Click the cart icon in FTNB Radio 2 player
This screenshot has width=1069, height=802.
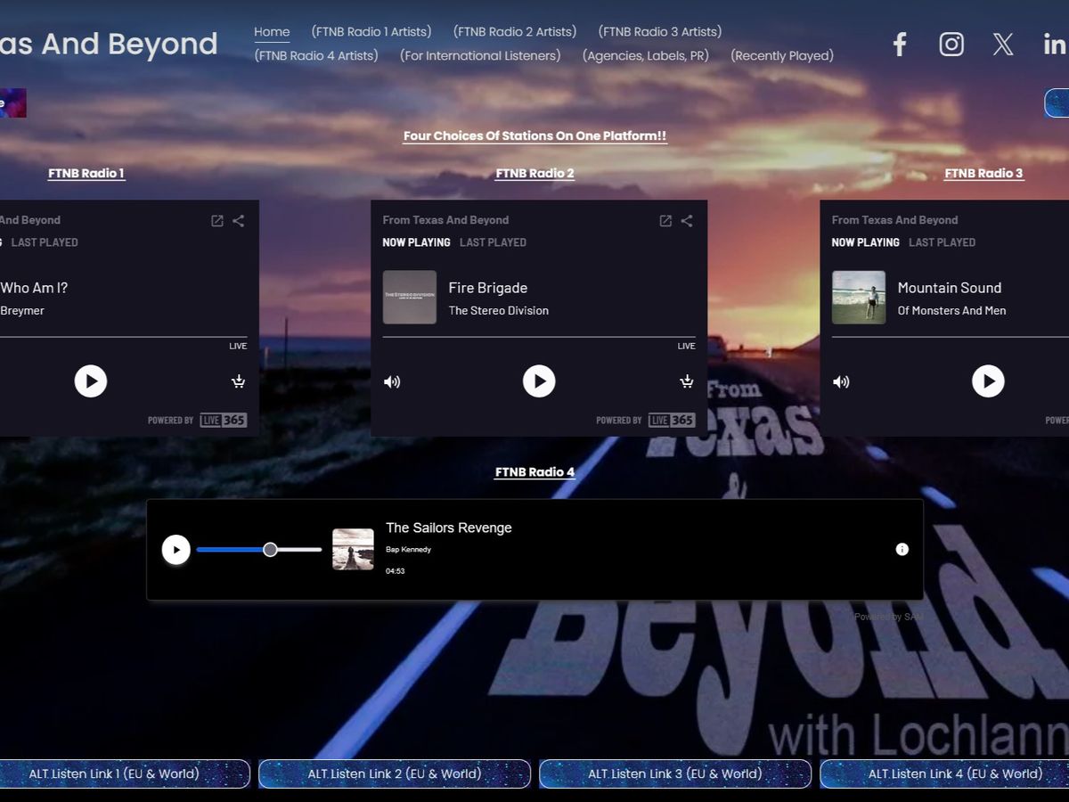[686, 381]
